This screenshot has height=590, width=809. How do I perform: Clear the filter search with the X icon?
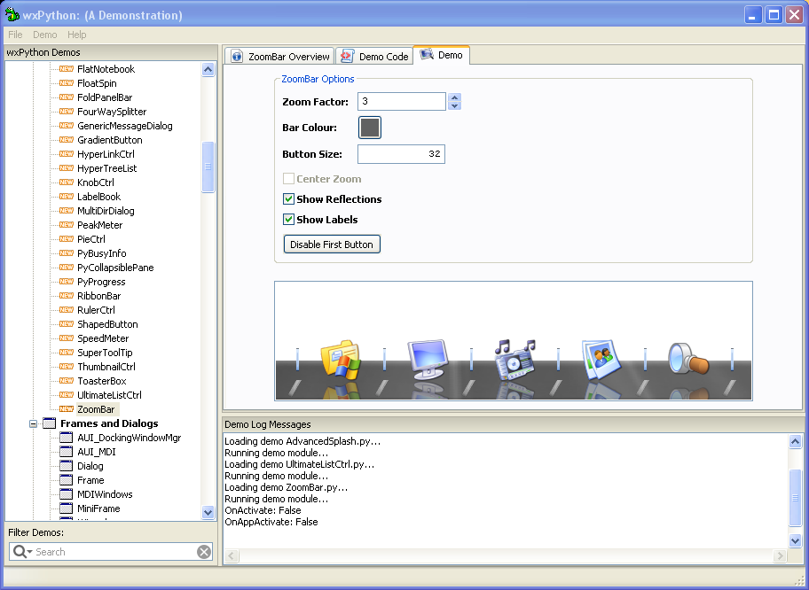[x=204, y=552]
